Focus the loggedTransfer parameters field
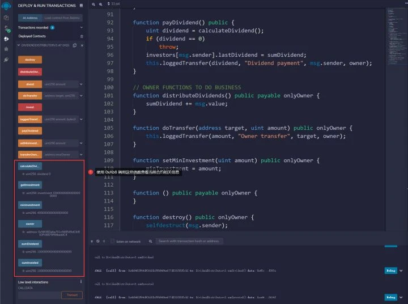The image size is (408, 304). point(60,119)
